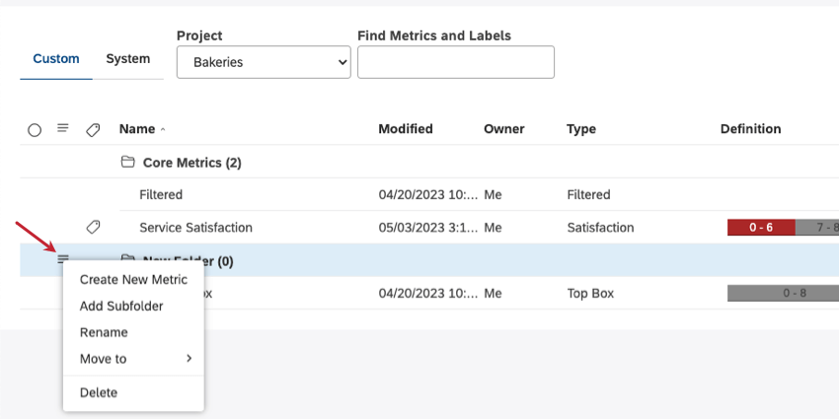Click Rename in the context menu

[x=104, y=332]
